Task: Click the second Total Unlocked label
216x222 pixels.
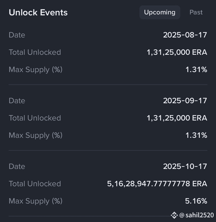Action: (x=35, y=118)
